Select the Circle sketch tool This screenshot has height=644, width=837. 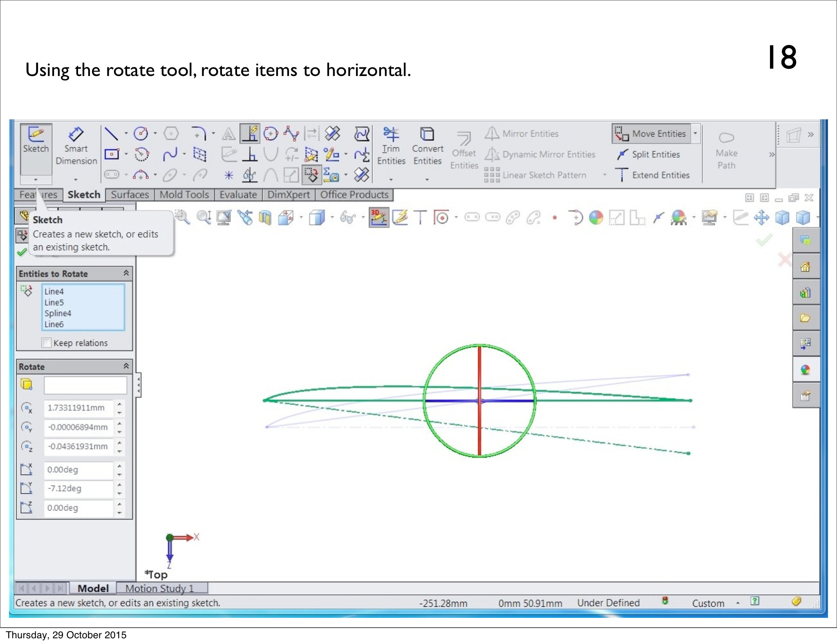pos(141,134)
